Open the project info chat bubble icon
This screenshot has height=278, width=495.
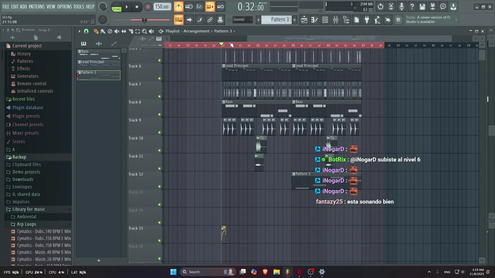443,7
